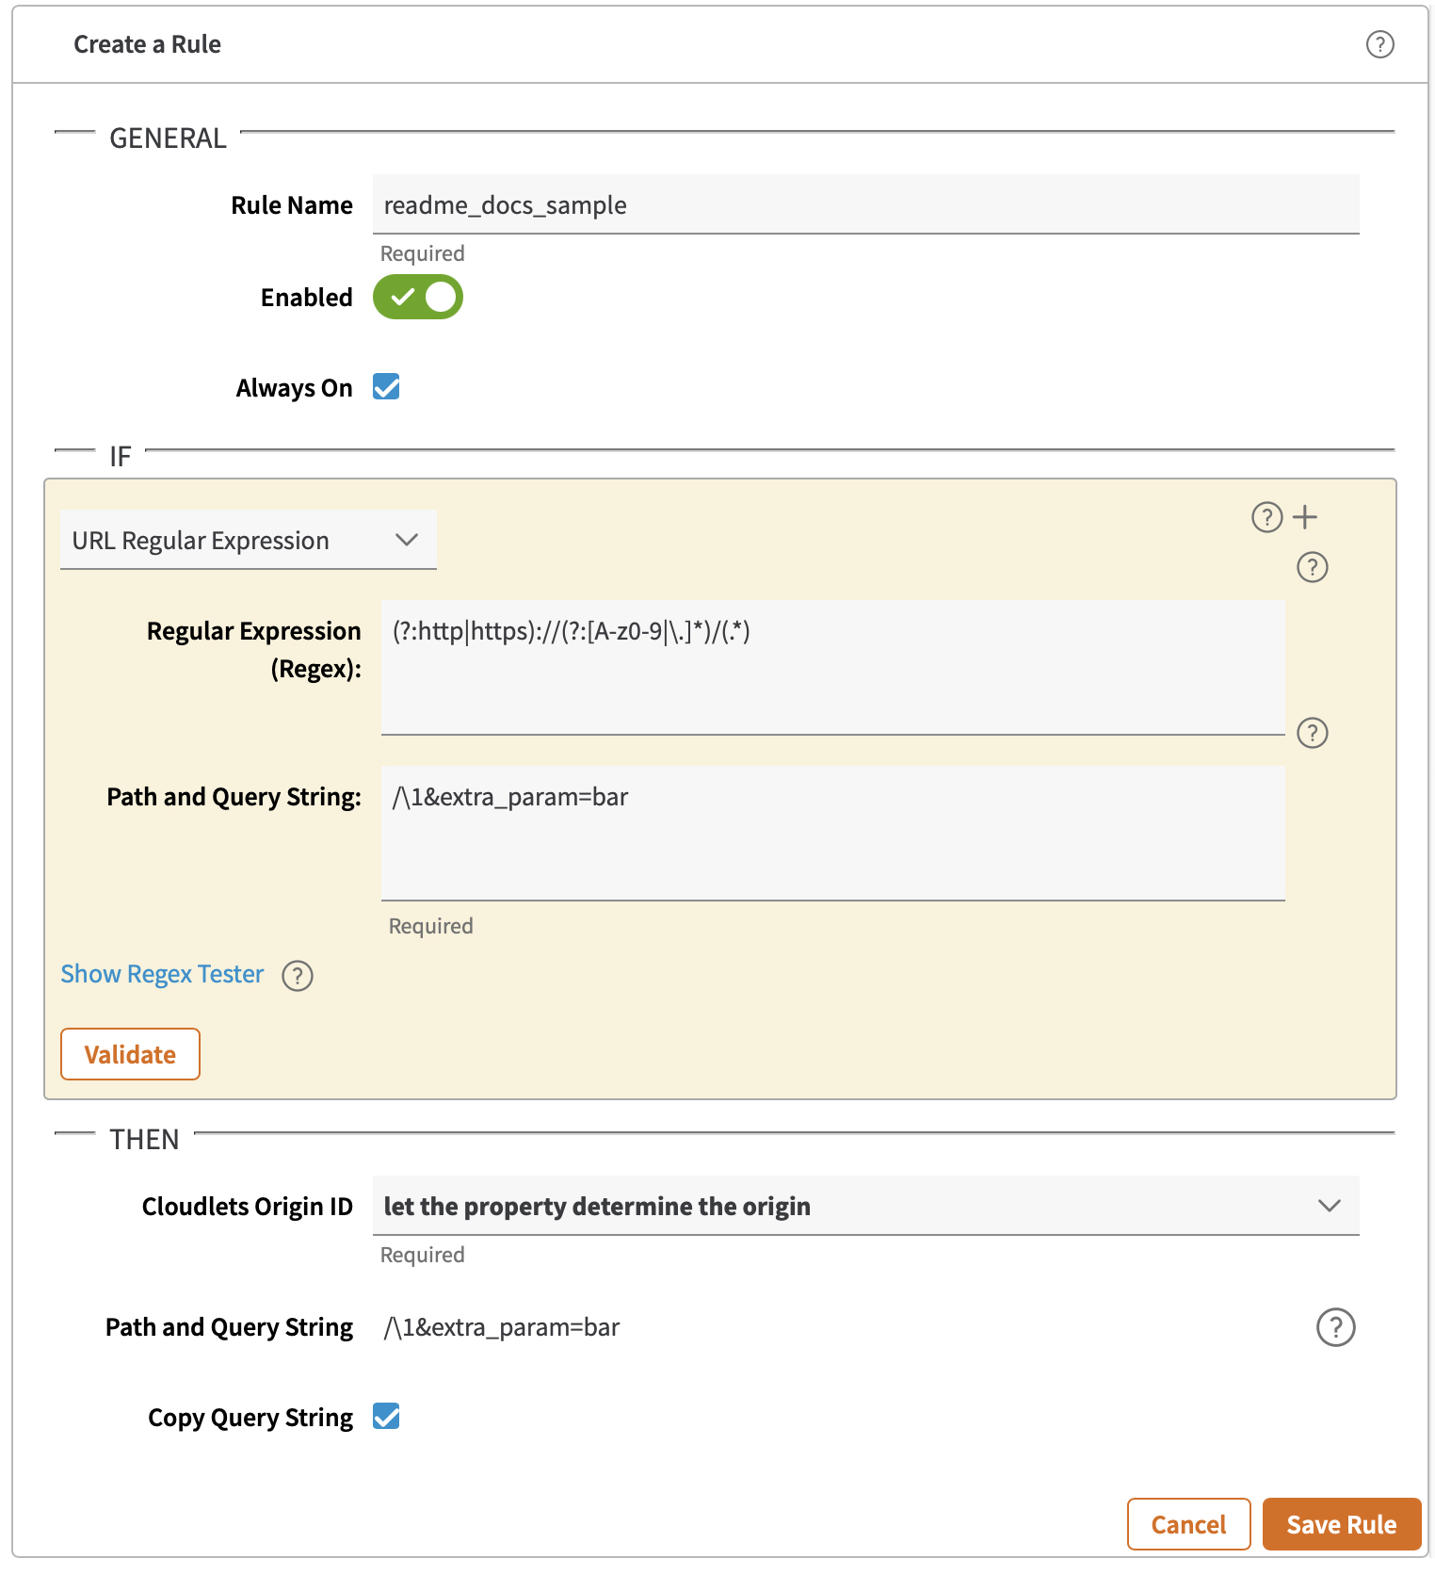Open help icon next to Show Regex Tester
This screenshot has width=1435, height=1591.
tap(298, 976)
